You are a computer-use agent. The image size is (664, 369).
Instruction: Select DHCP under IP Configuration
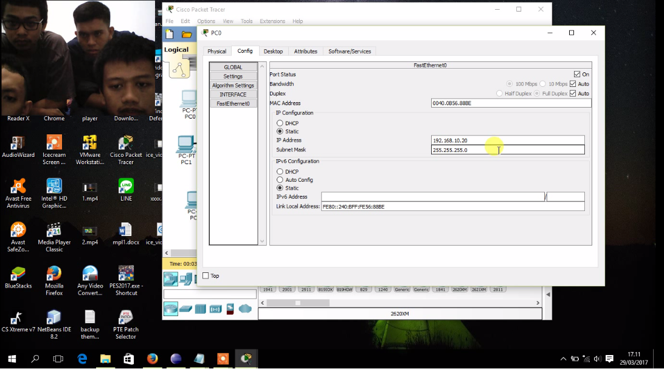coord(280,123)
